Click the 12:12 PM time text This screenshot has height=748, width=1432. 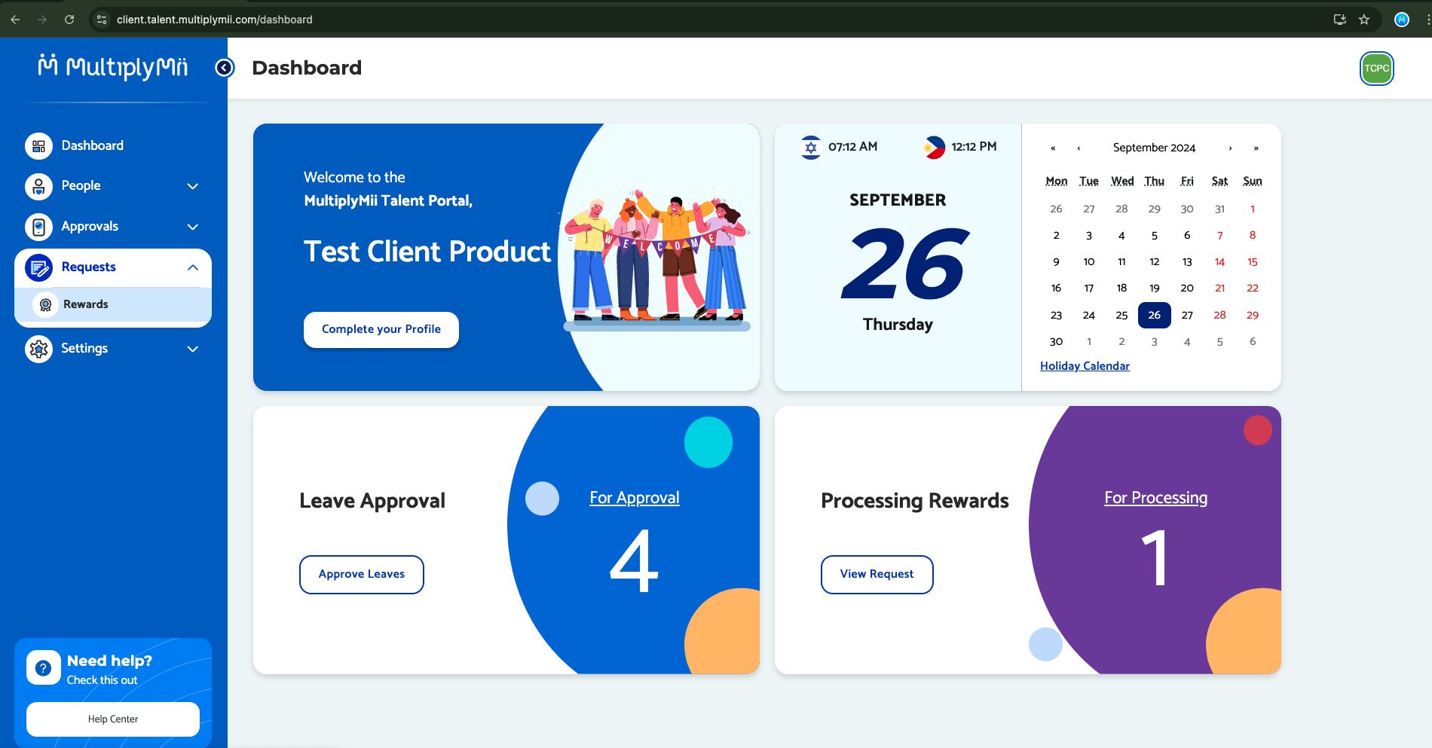tap(974, 147)
